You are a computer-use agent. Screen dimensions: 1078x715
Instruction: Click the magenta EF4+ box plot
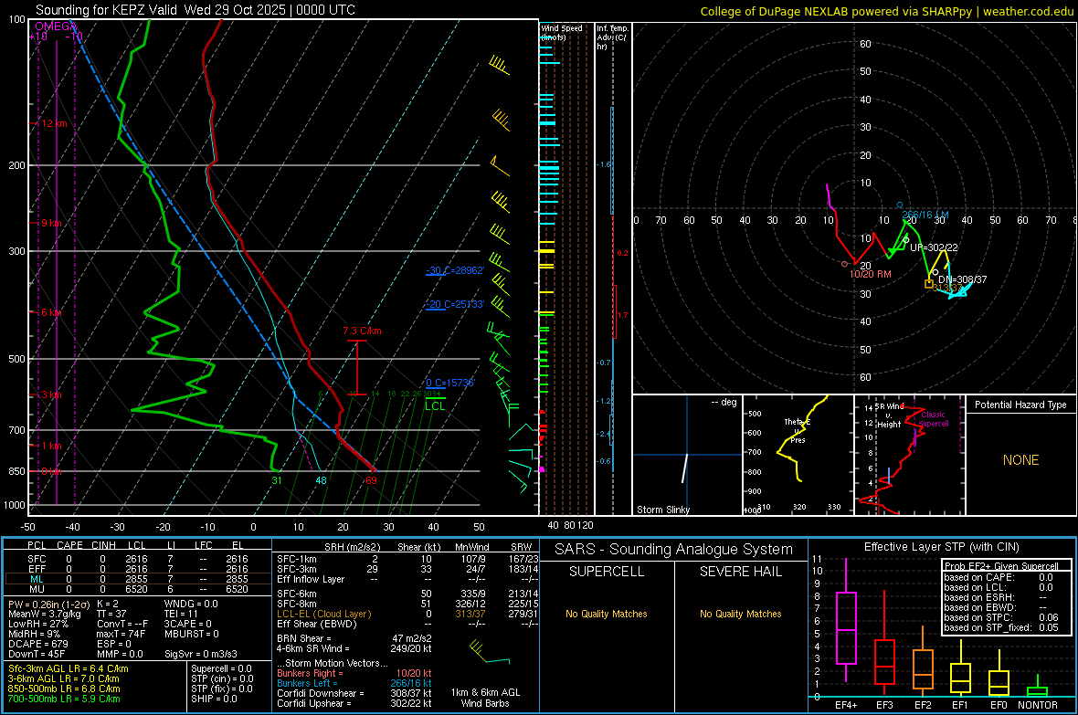pos(846,620)
